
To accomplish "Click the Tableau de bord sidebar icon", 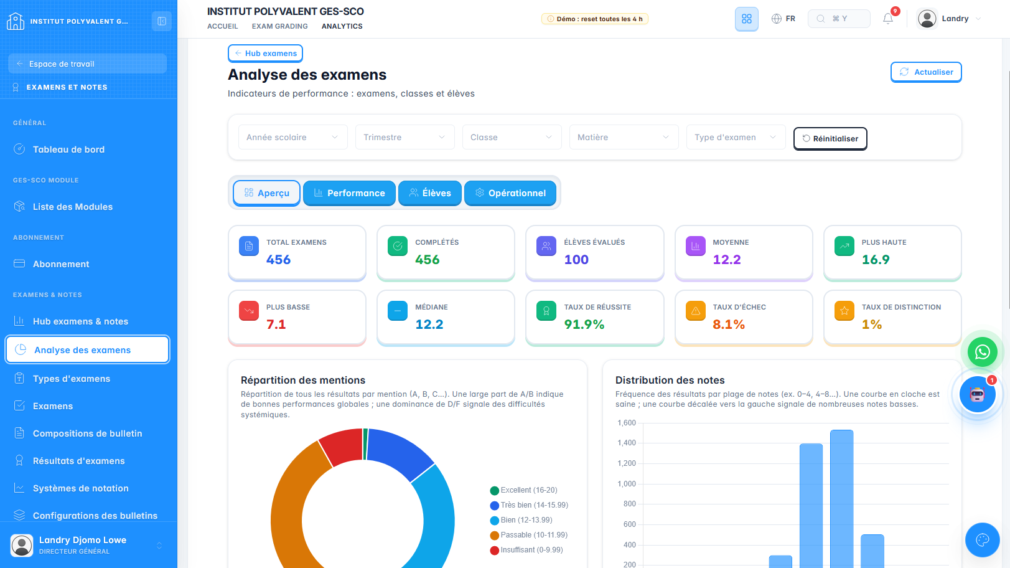I will point(19,149).
